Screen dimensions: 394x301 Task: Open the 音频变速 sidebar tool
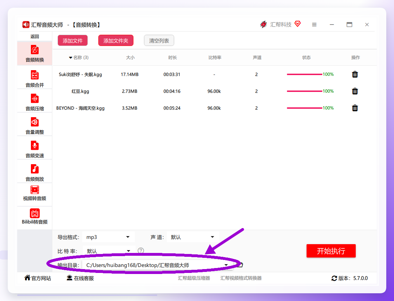[35, 149]
